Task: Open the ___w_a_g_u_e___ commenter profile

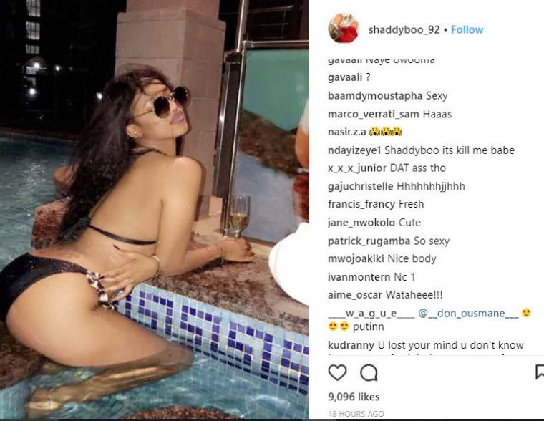Action: click(371, 314)
